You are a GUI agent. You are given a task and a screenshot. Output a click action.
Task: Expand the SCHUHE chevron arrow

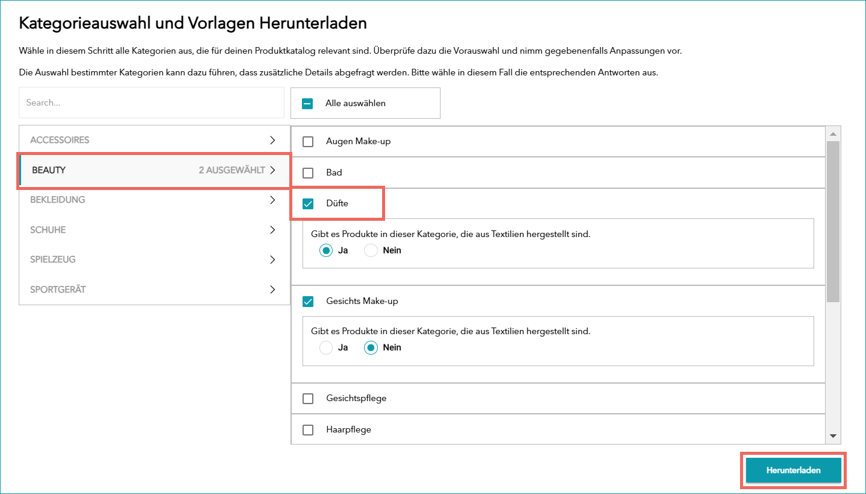click(272, 230)
